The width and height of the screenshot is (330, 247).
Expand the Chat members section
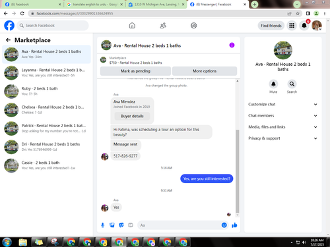click(282, 115)
